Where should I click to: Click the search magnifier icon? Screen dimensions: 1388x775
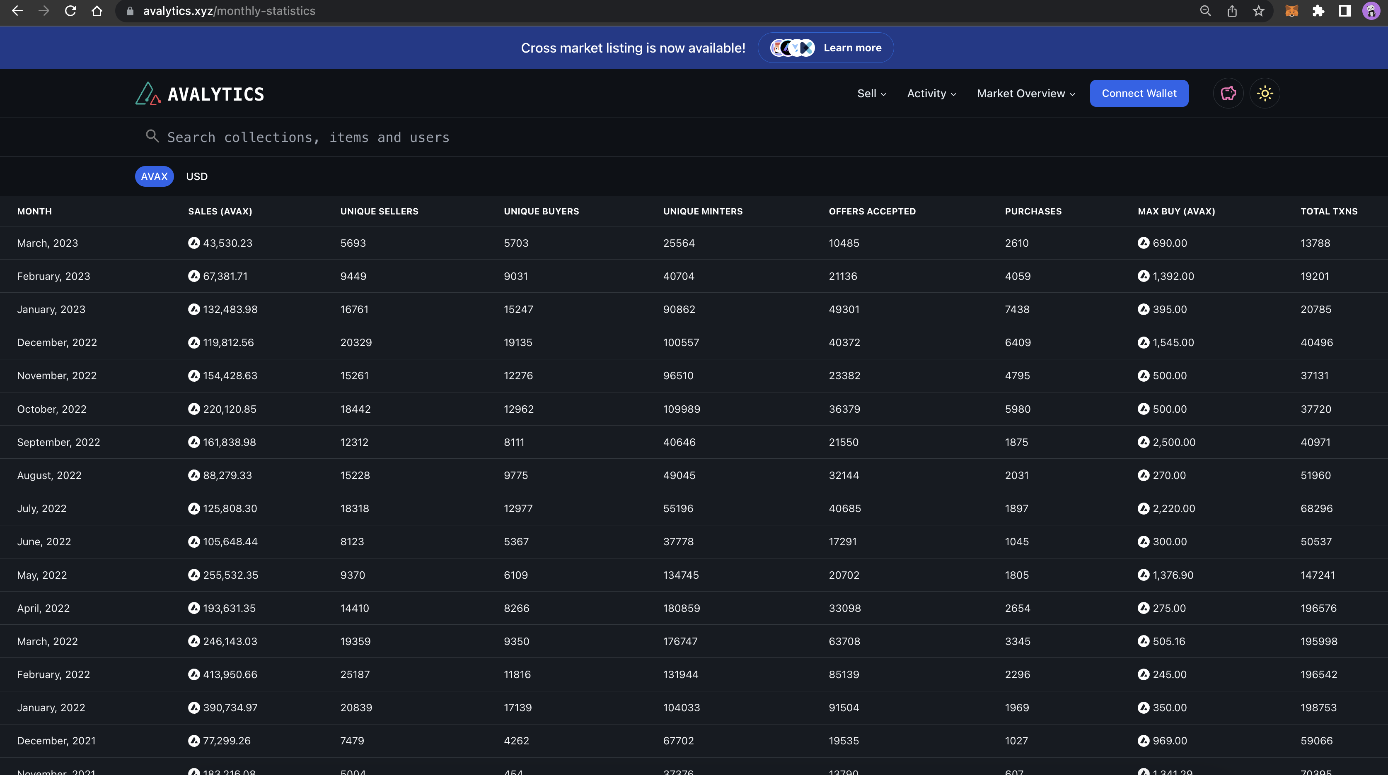(x=152, y=136)
